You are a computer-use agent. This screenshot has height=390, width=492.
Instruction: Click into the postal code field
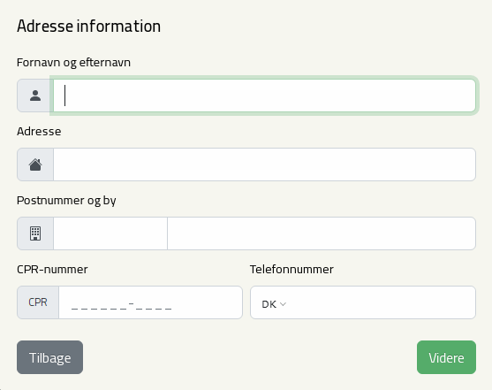click(110, 233)
